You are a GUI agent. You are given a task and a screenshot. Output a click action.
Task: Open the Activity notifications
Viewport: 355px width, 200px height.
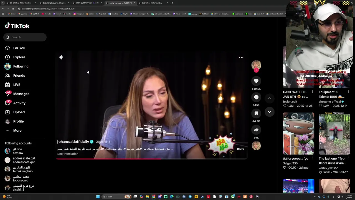pos(15,103)
